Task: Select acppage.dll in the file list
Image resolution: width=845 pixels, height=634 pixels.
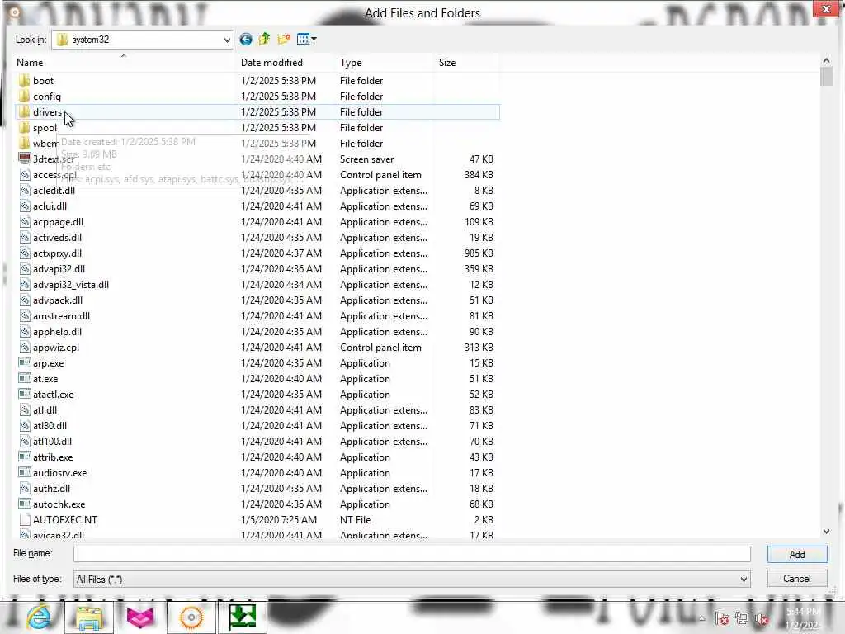Action: (59, 221)
